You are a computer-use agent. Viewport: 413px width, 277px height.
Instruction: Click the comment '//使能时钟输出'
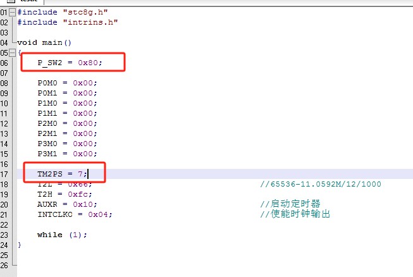295,214
